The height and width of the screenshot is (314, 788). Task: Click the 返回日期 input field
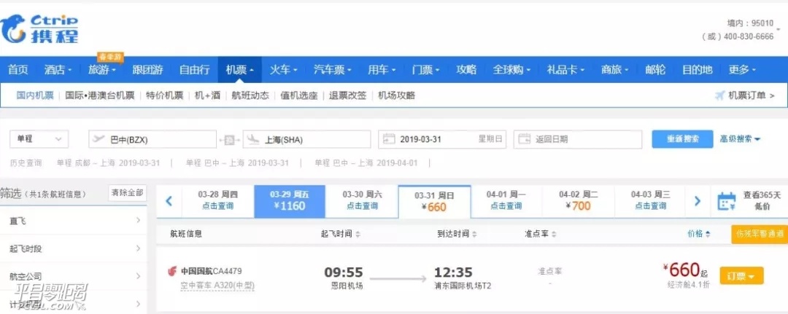pos(578,139)
